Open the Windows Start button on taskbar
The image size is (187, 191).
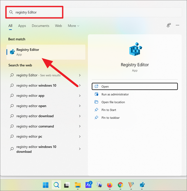coord(46,185)
